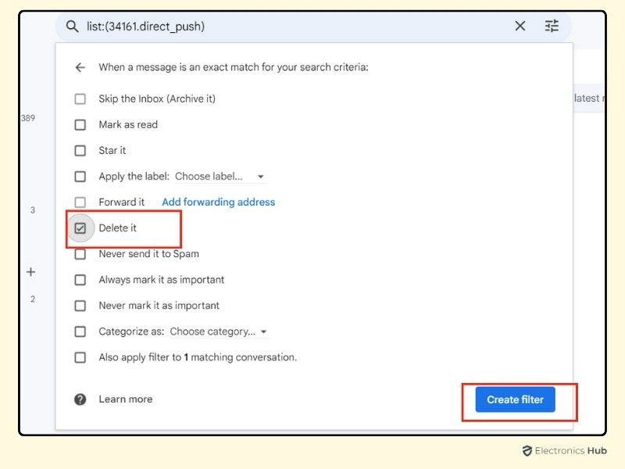Click the 389 count in sidebar
The width and height of the screenshot is (625, 469).
coord(28,118)
